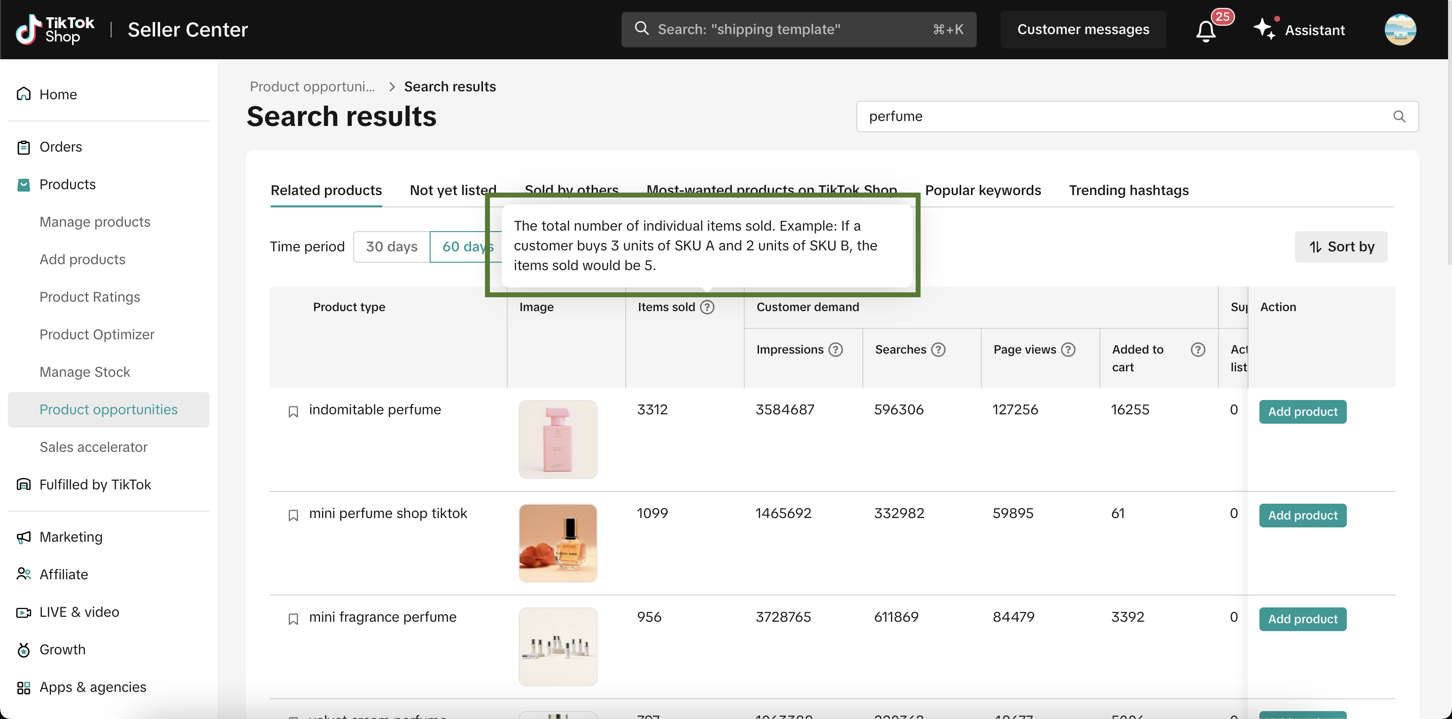Switch to Trending hashtags tab
The height and width of the screenshot is (719, 1452).
(1129, 191)
